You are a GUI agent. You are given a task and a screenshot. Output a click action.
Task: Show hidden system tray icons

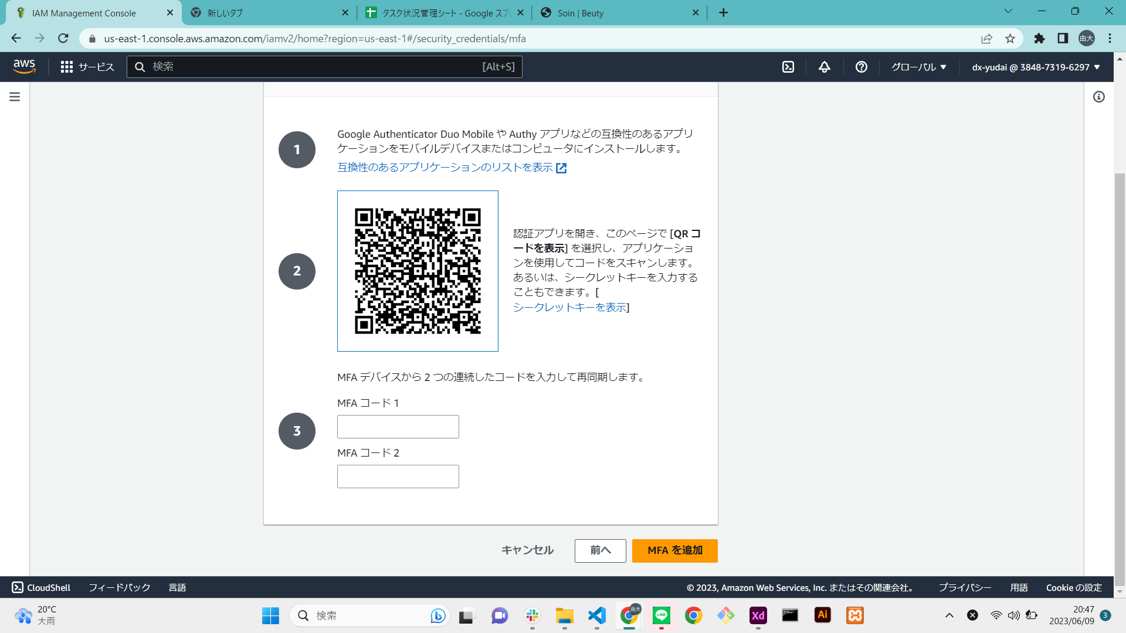(949, 615)
